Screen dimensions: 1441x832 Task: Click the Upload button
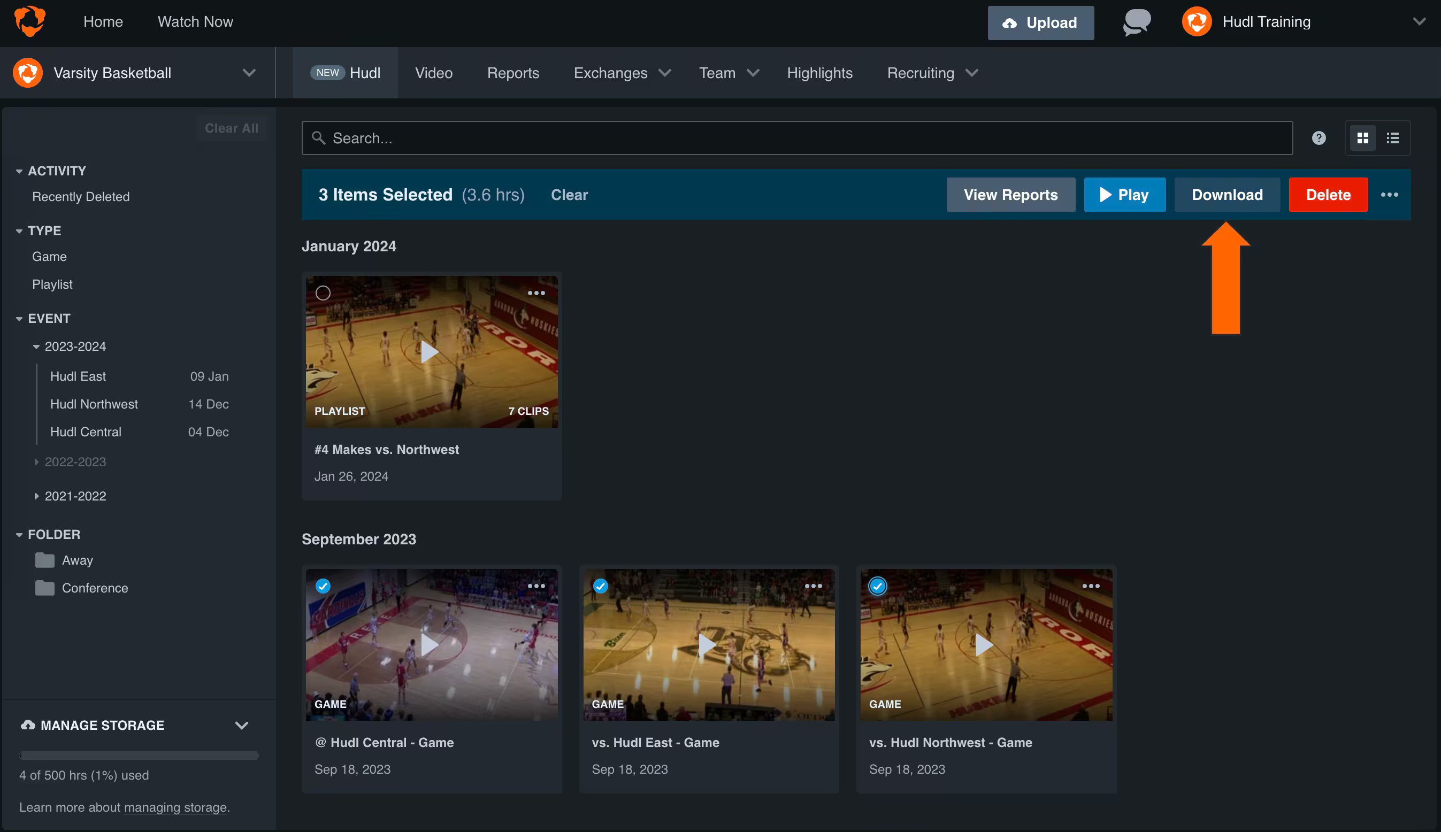1040,23
